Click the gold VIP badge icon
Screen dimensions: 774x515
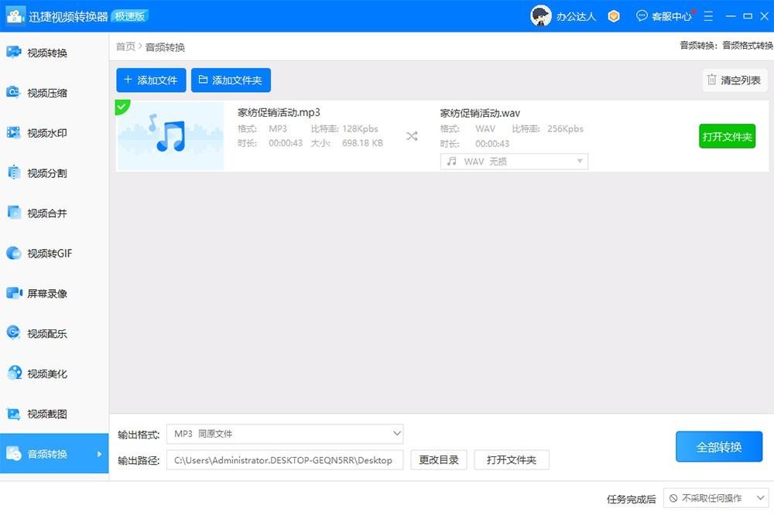(614, 16)
